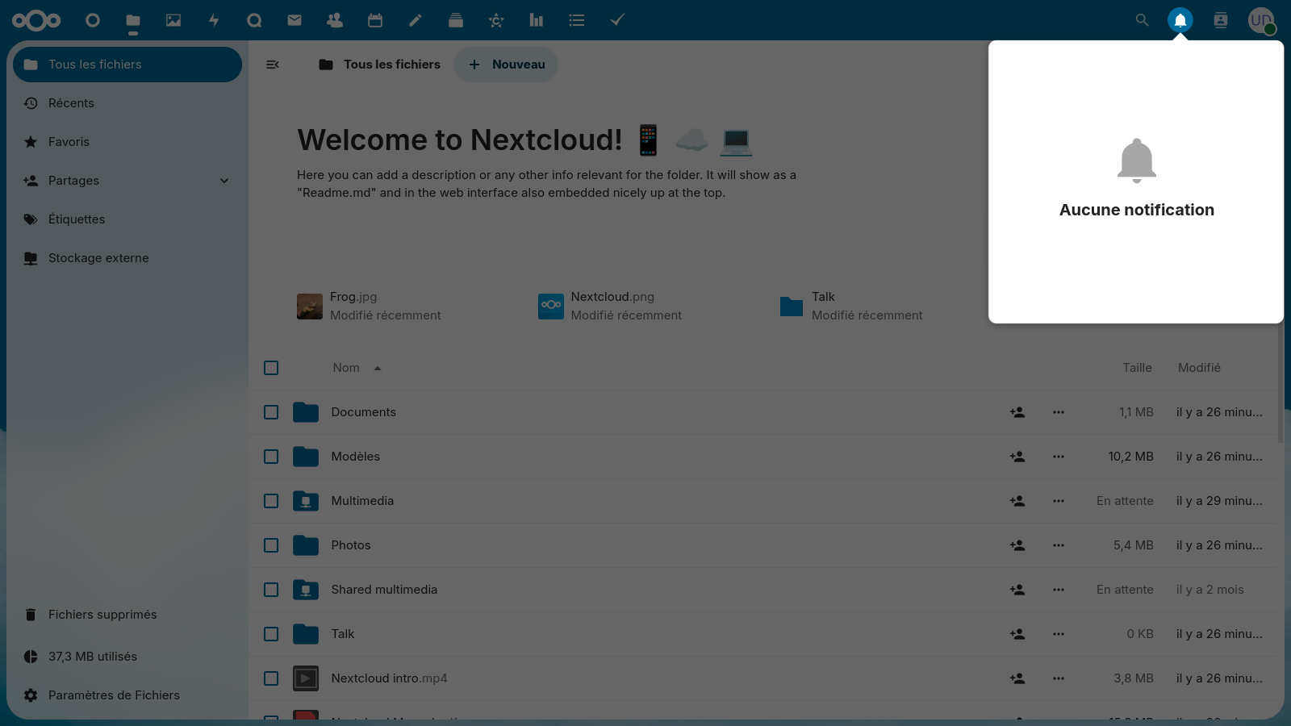Open the Mail app icon

[x=295, y=20]
